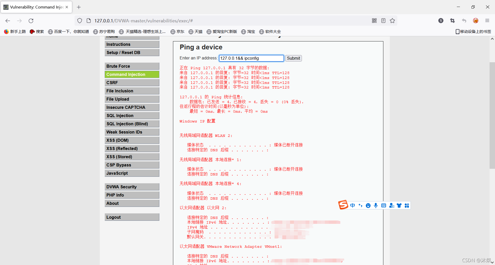Click the Submit button
The image size is (495, 265).
[293, 58]
